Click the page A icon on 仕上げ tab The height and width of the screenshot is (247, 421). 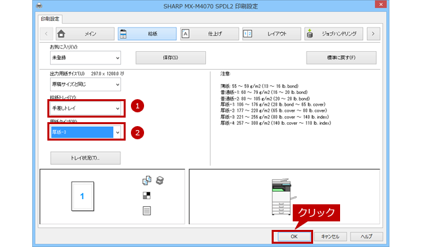[186, 34]
